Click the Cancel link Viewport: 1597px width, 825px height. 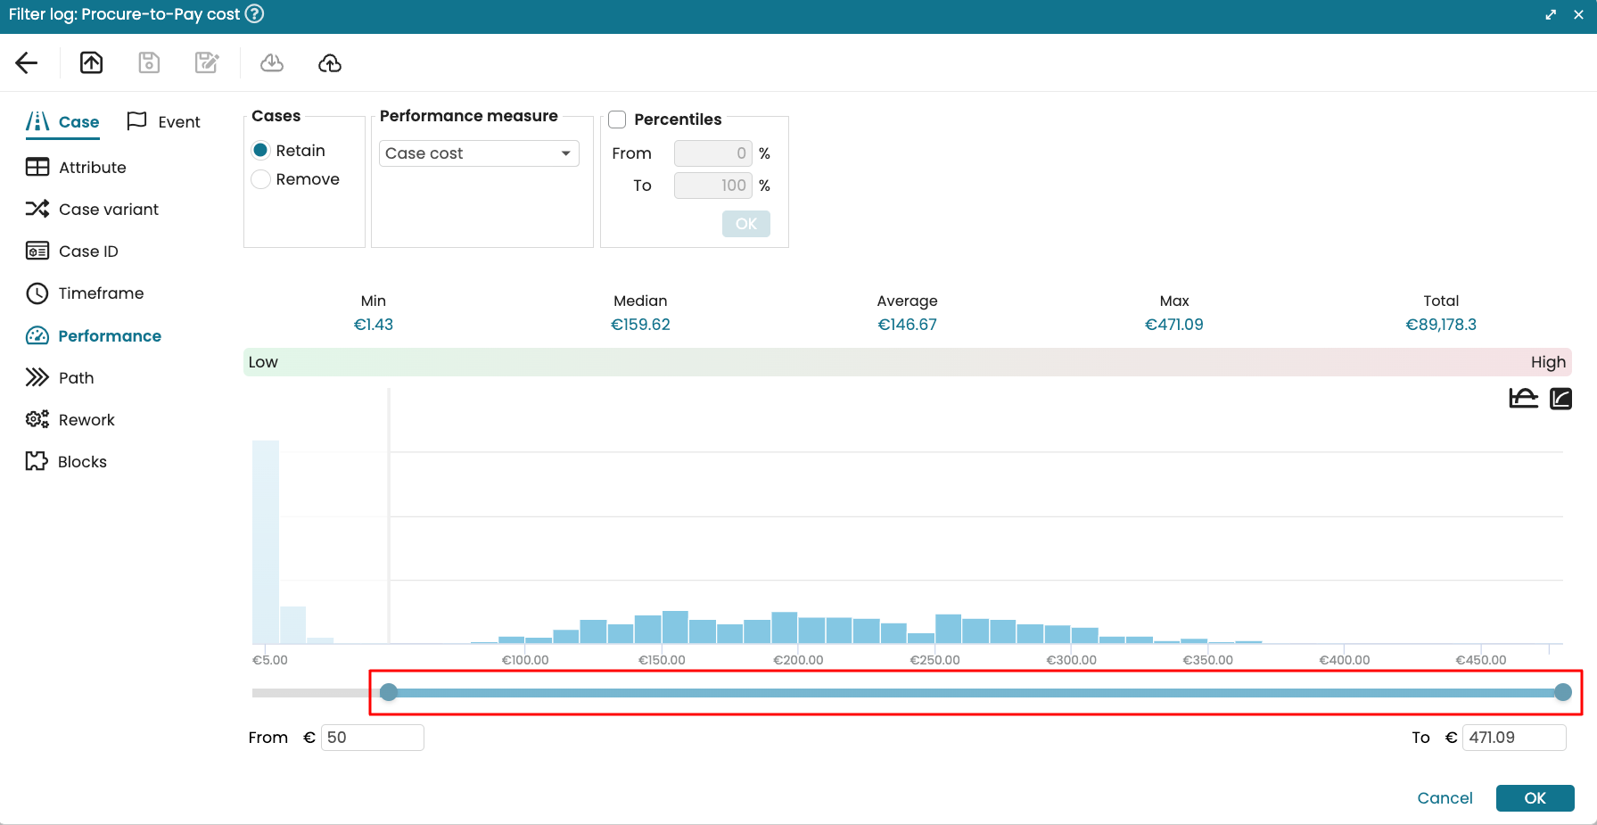(x=1445, y=798)
